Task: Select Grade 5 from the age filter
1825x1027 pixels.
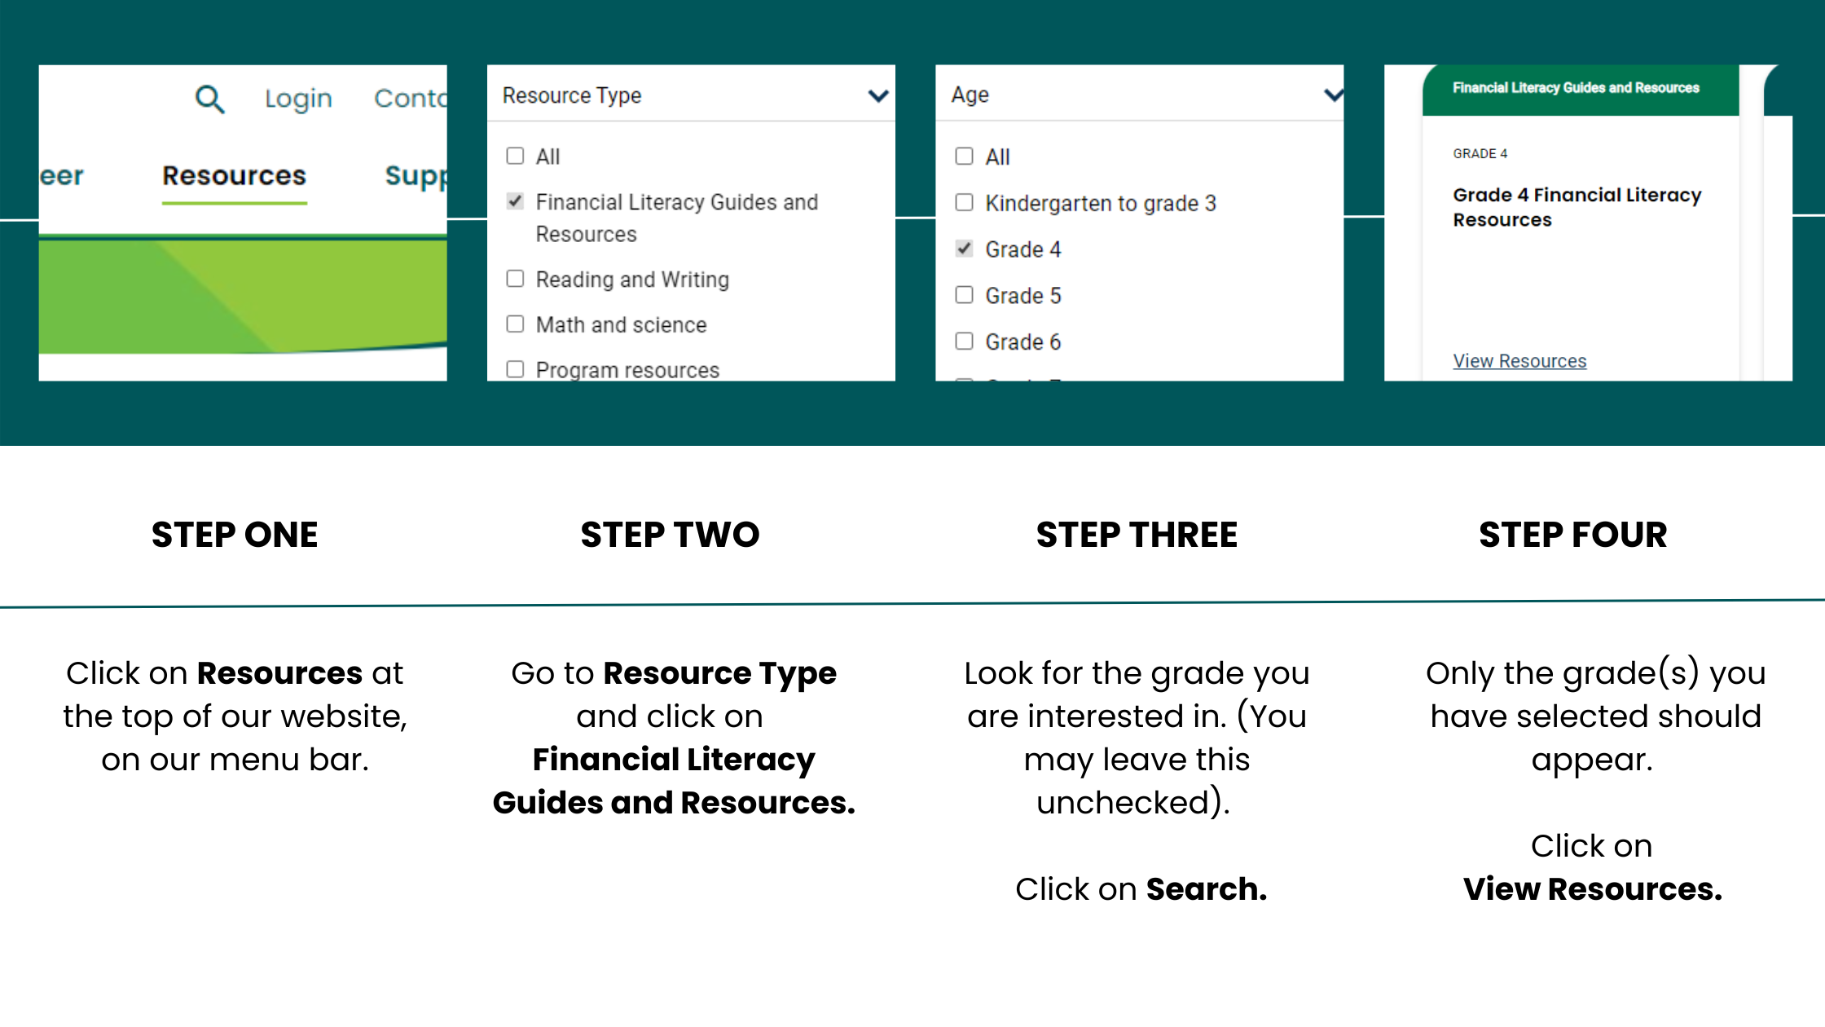Action: (x=965, y=295)
